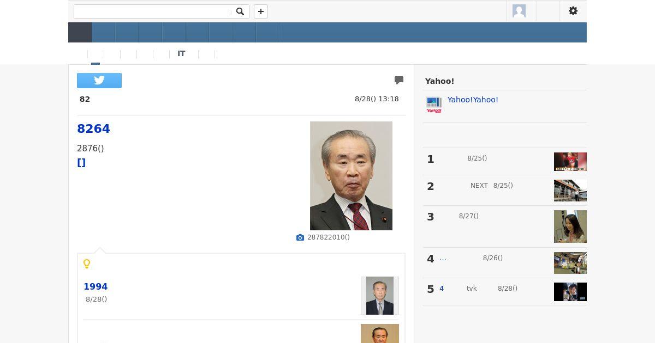This screenshot has width=655, height=343.
Task: Click the camera icon under portrait
Action: 300,237
